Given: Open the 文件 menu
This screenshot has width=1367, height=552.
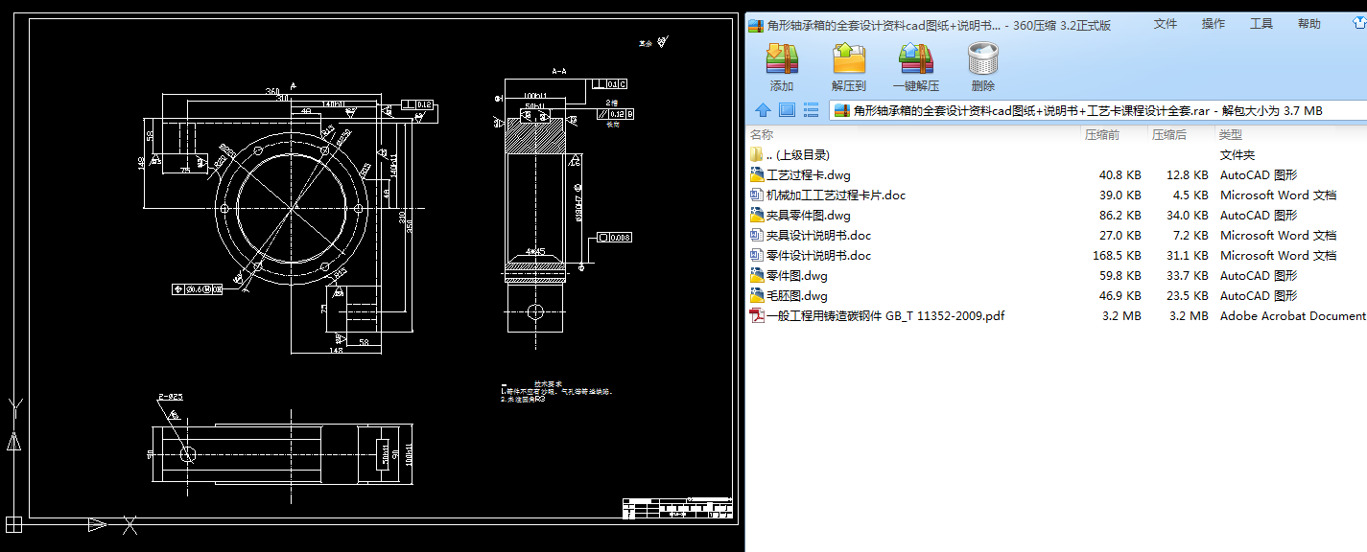Looking at the screenshot, I should (x=1165, y=23).
